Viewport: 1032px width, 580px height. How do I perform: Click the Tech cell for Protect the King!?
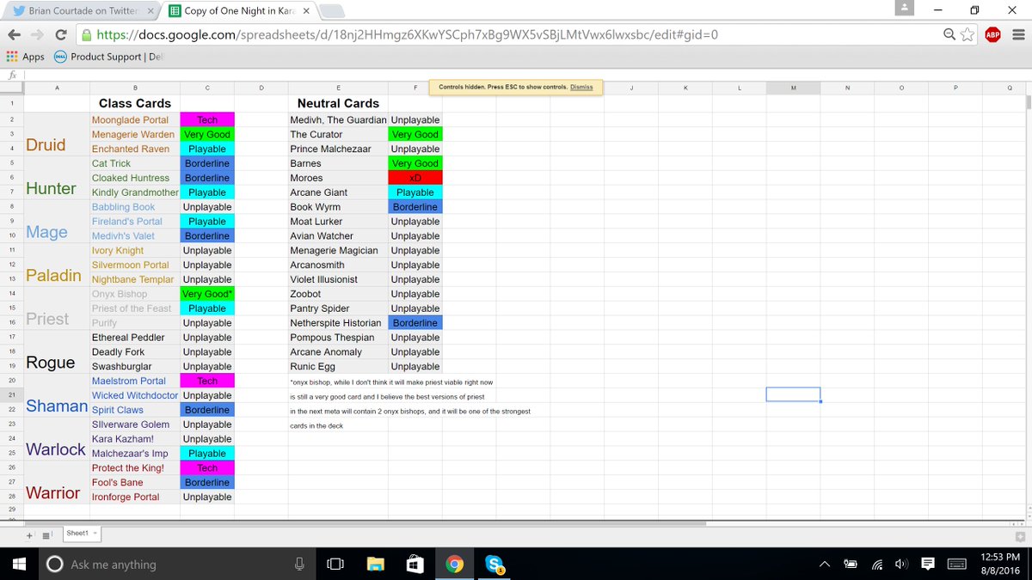207,468
